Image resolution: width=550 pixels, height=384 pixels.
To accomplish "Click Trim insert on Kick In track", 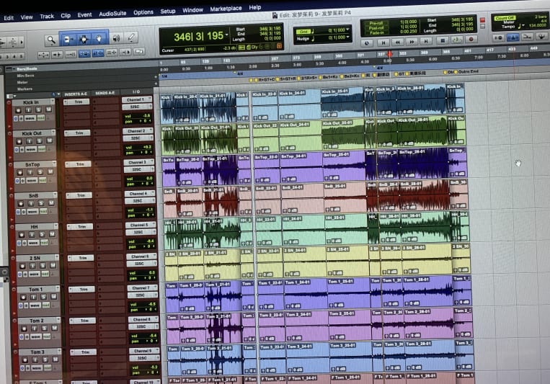I will (x=76, y=102).
